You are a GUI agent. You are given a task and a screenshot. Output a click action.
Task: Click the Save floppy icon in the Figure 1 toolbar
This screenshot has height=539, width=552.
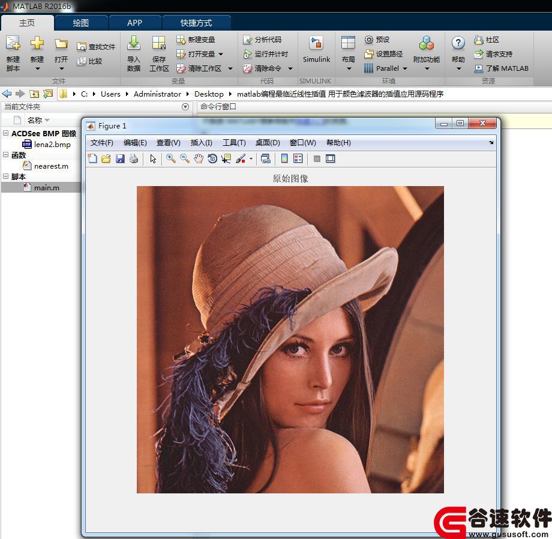[120, 159]
